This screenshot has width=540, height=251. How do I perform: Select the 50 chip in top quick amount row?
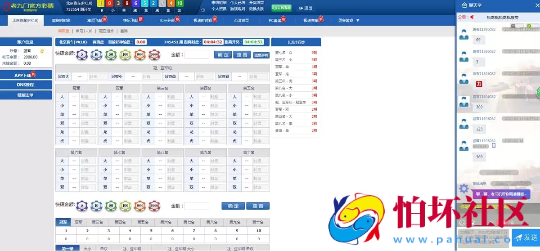click(x=111, y=54)
